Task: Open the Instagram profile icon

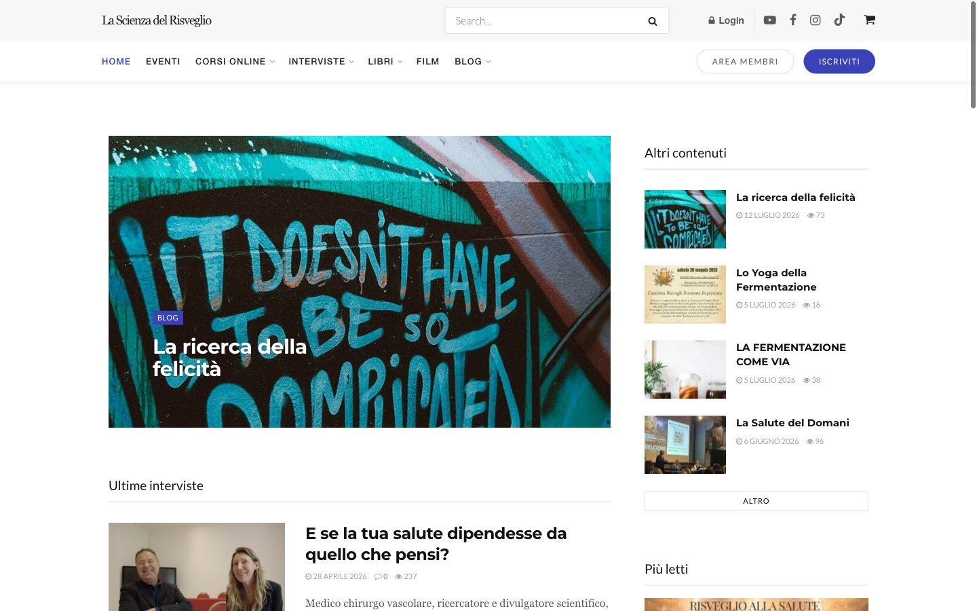Action: (x=816, y=20)
